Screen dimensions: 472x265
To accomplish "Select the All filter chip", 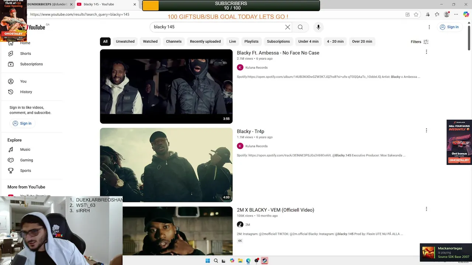I will point(105,42).
